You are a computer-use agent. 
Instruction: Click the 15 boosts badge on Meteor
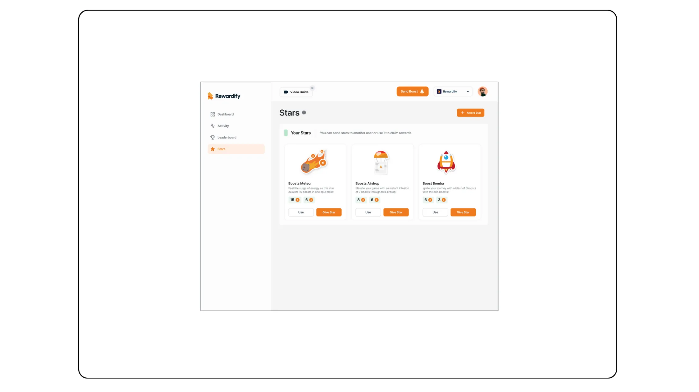[295, 200]
